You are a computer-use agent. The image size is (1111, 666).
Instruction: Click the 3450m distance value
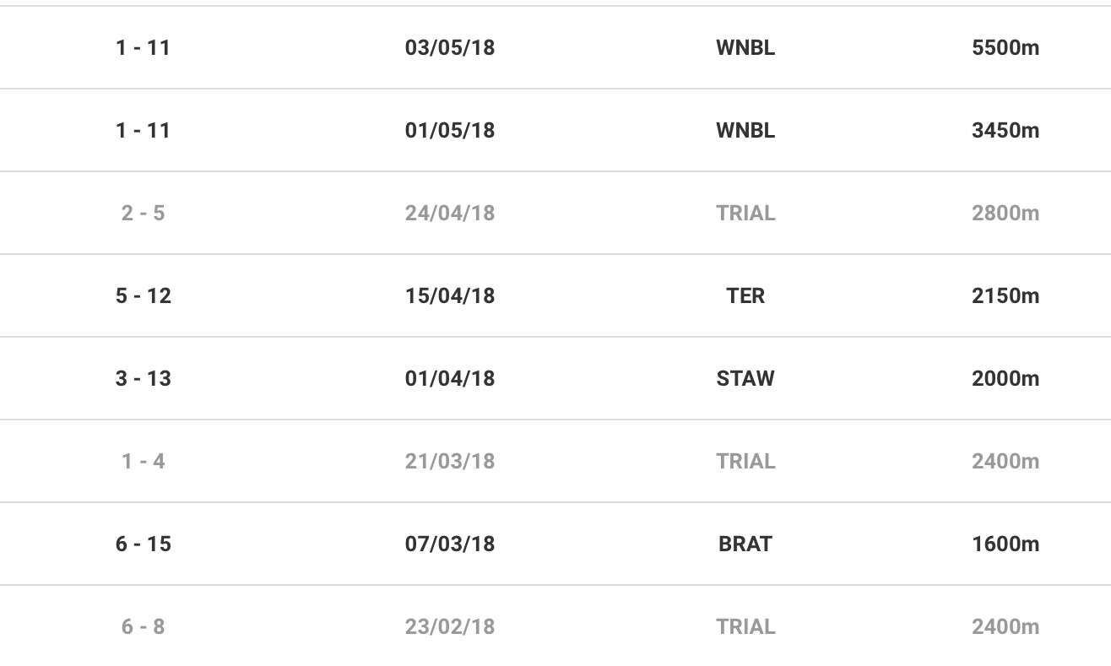click(x=1005, y=131)
